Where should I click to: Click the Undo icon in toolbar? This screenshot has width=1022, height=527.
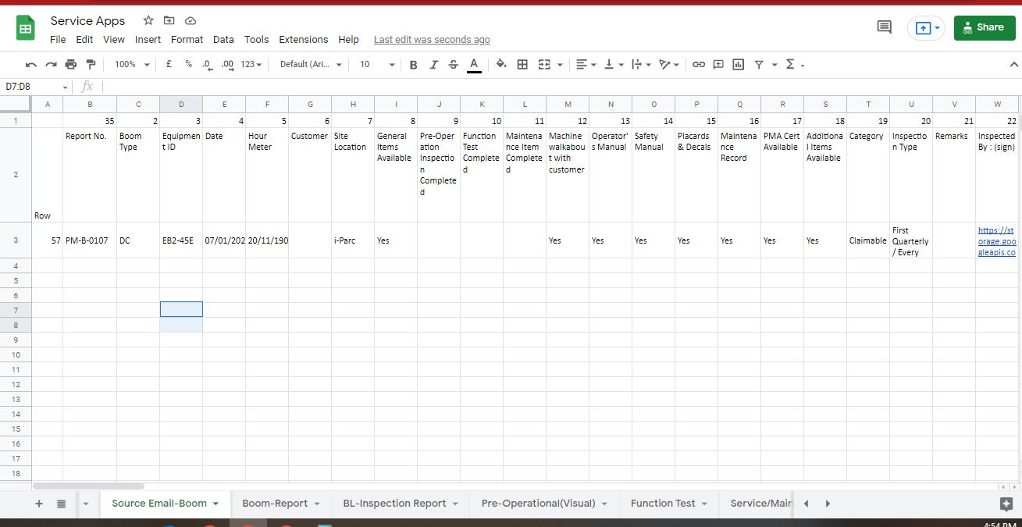(x=31, y=65)
